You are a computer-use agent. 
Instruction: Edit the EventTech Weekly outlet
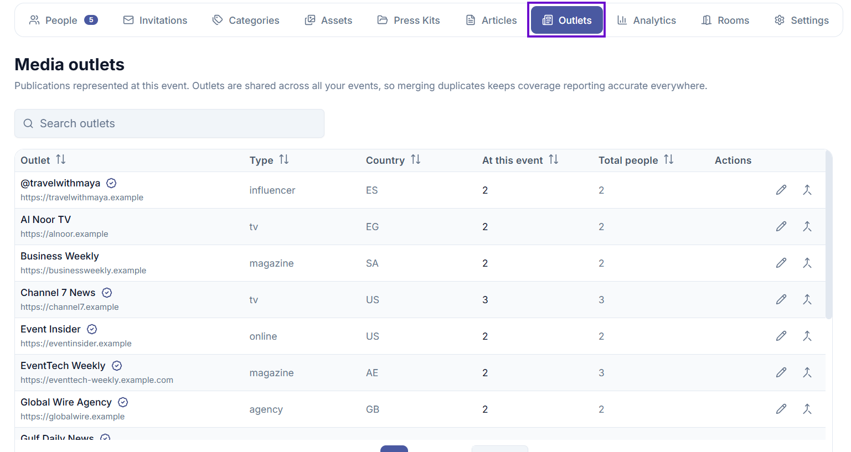pyautogui.click(x=781, y=373)
